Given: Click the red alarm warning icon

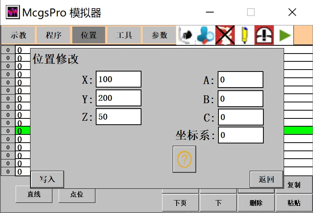Looking at the screenshot, I should [x=264, y=35].
